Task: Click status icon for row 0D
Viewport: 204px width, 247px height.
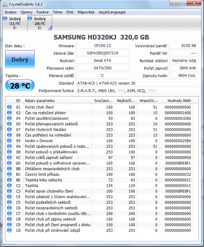Action: (9, 163)
